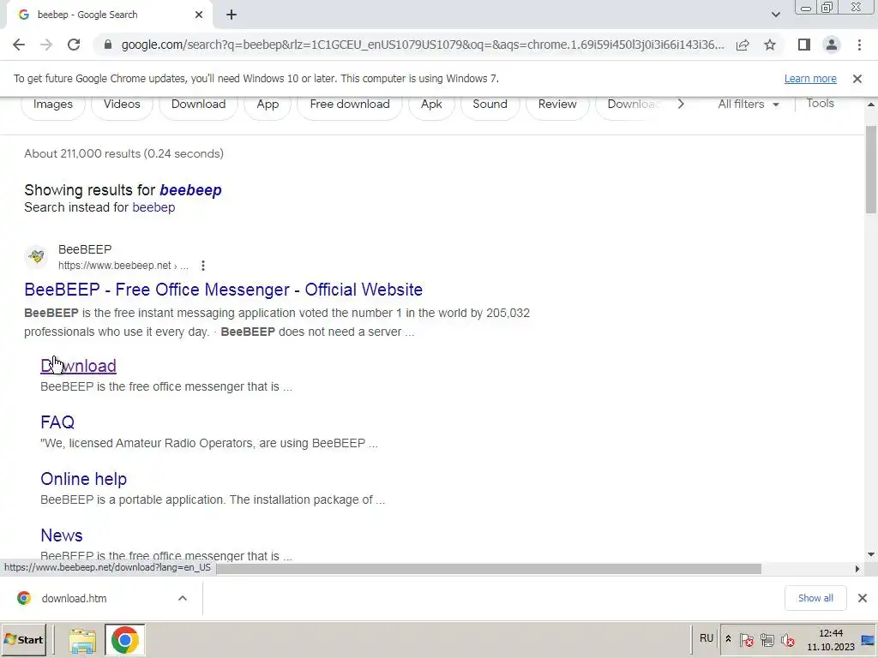Share this page from address bar
This screenshot has width=878, height=658.
[743, 45]
